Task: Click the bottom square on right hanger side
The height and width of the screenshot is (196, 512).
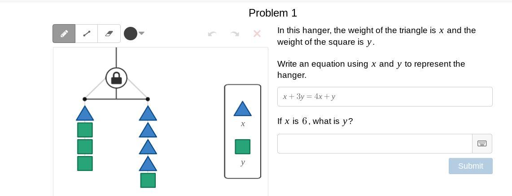Action: [148, 180]
